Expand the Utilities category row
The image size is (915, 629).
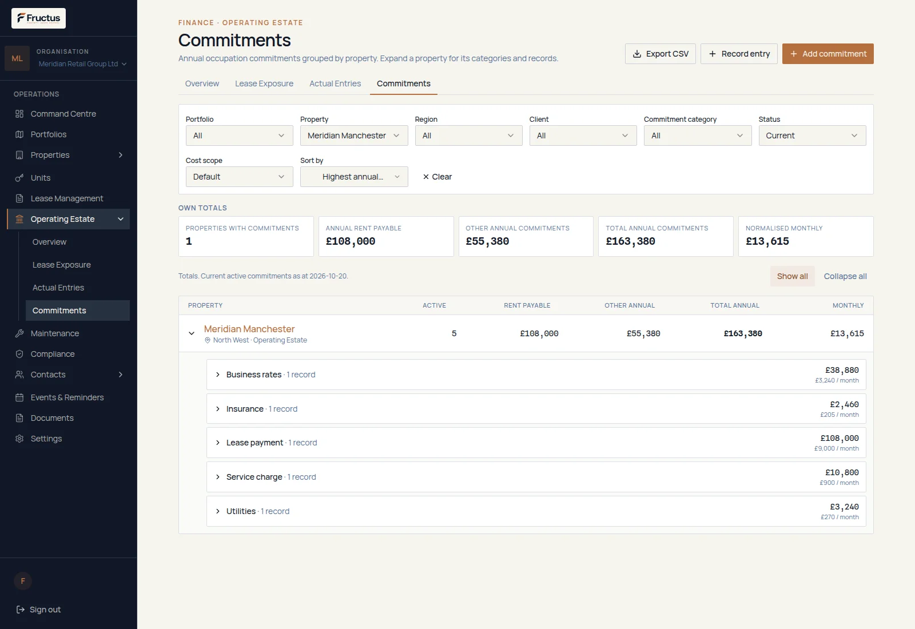click(536, 511)
